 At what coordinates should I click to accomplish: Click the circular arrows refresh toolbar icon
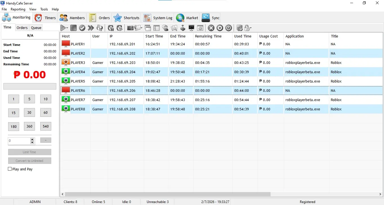click(100, 28)
